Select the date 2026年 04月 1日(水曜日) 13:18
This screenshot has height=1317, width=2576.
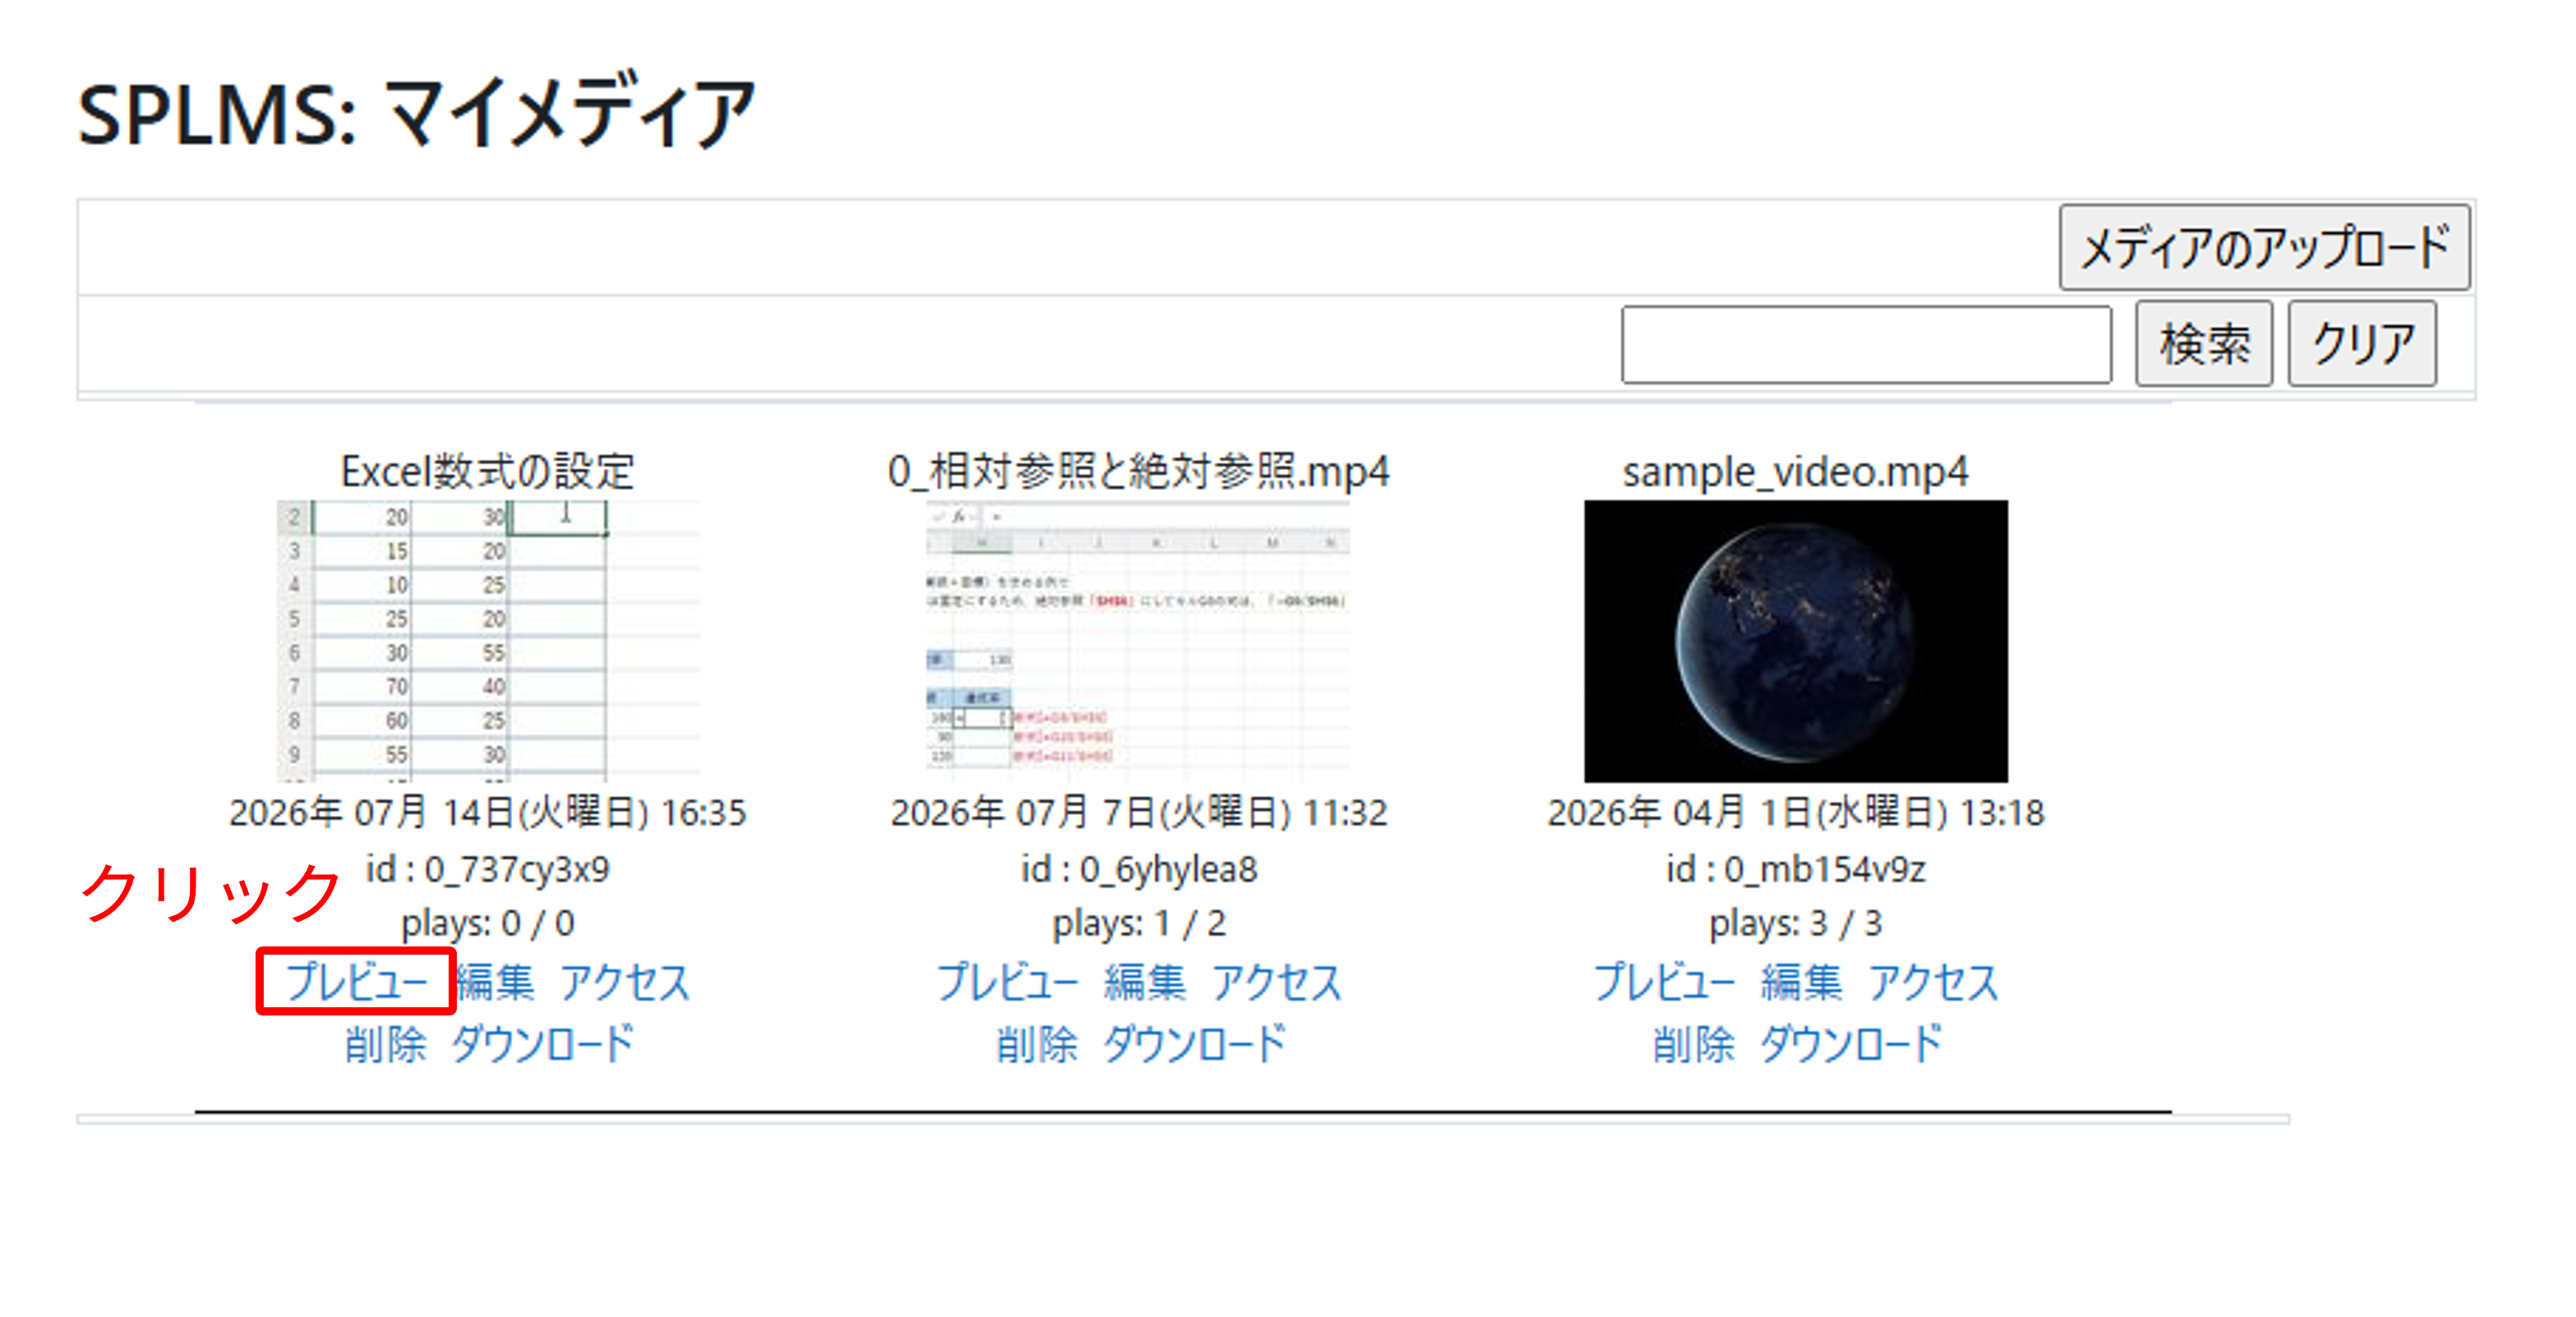(x=1795, y=812)
